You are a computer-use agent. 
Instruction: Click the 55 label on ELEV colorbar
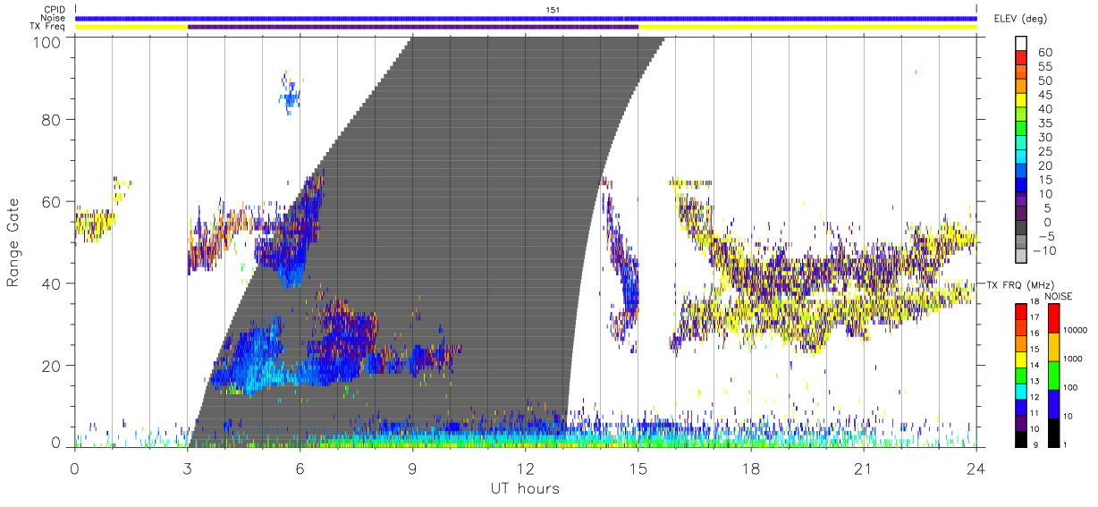[x=1045, y=66]
